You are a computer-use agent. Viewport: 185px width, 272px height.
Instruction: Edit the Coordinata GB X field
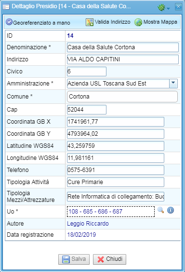116,122
